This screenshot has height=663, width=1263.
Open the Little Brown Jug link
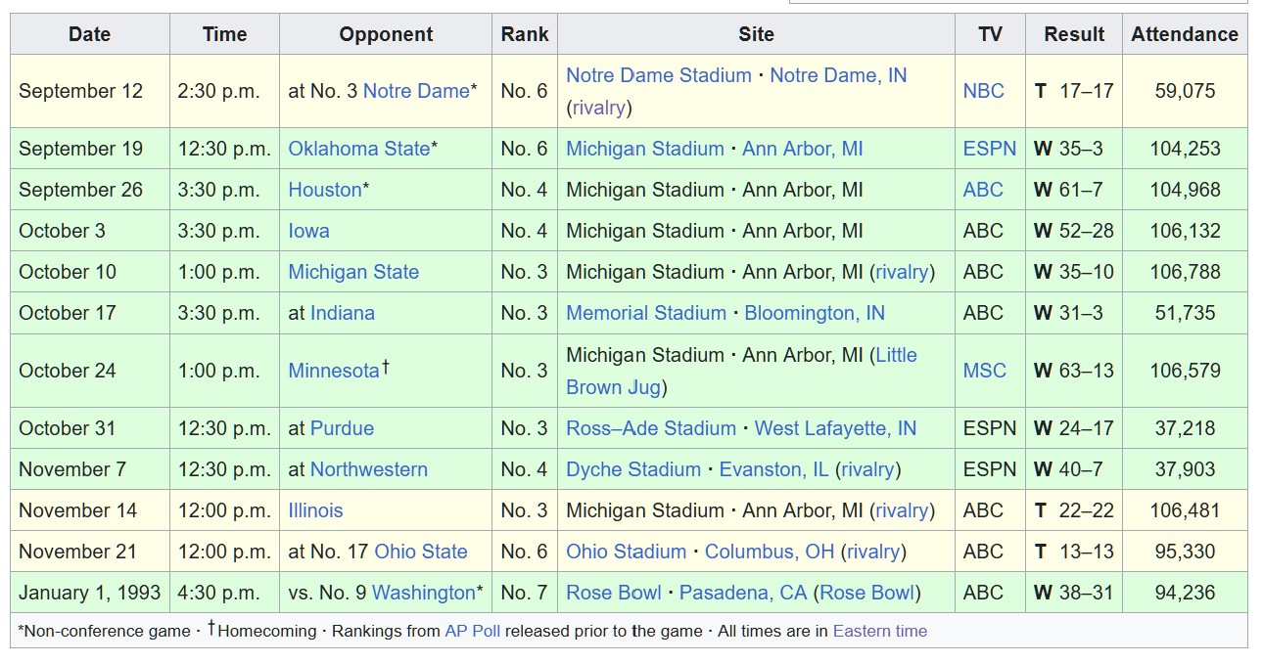(x=741, y=371)
